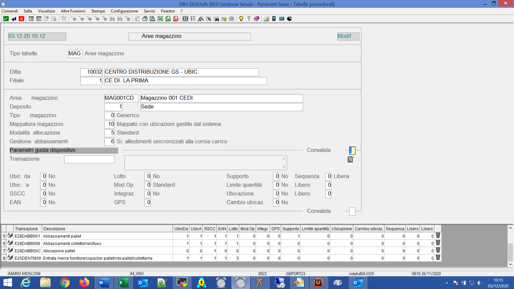Export to CSV toolbar icon
Viewport: 514px width, 289px height.
coord(168,19)
